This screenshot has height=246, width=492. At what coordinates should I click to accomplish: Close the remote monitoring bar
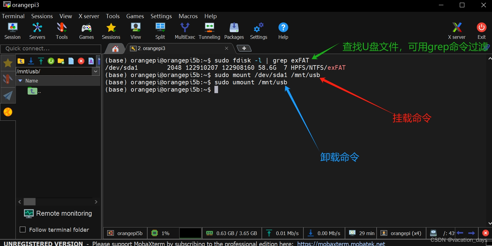click(485, 233)
